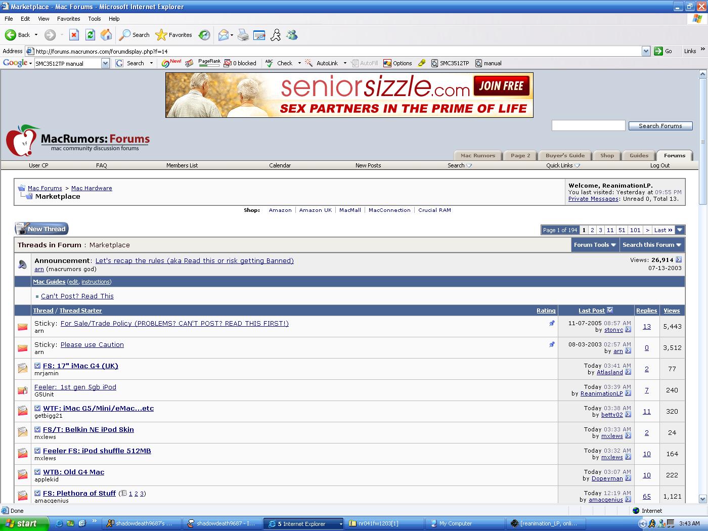Open the Windows Start menu
Viewport: 708px width, 531px height.
pos(24,523)
